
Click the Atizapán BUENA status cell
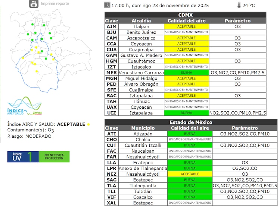click(190, 134)
